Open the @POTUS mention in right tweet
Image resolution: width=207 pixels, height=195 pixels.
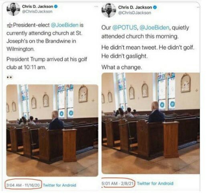[125, 27]
